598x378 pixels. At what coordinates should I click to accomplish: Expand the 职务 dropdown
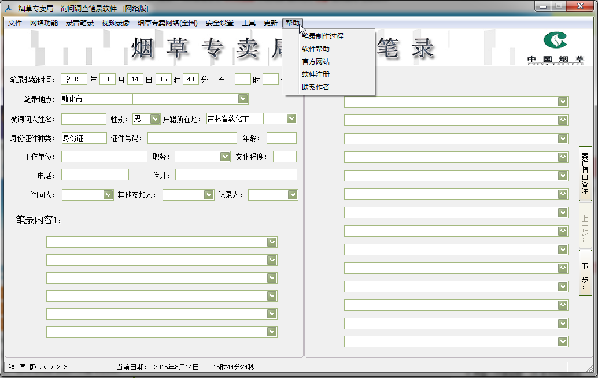225,157
